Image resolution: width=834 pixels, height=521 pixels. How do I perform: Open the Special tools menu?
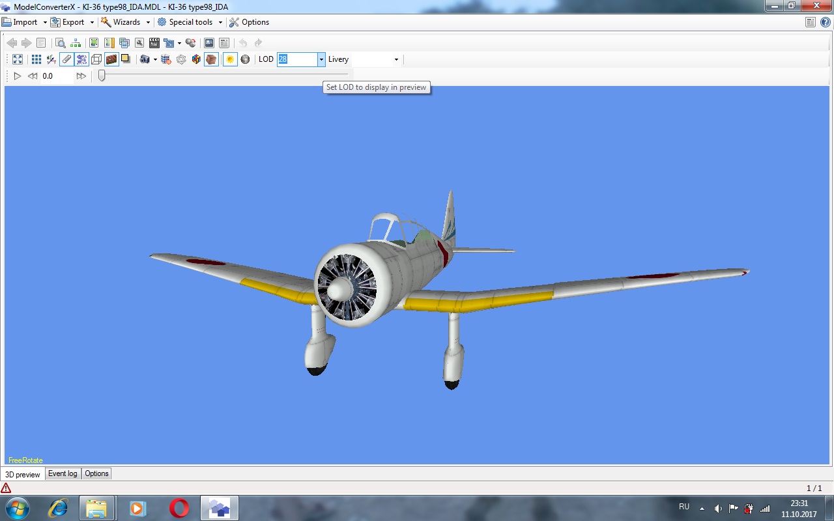(190, 22)
